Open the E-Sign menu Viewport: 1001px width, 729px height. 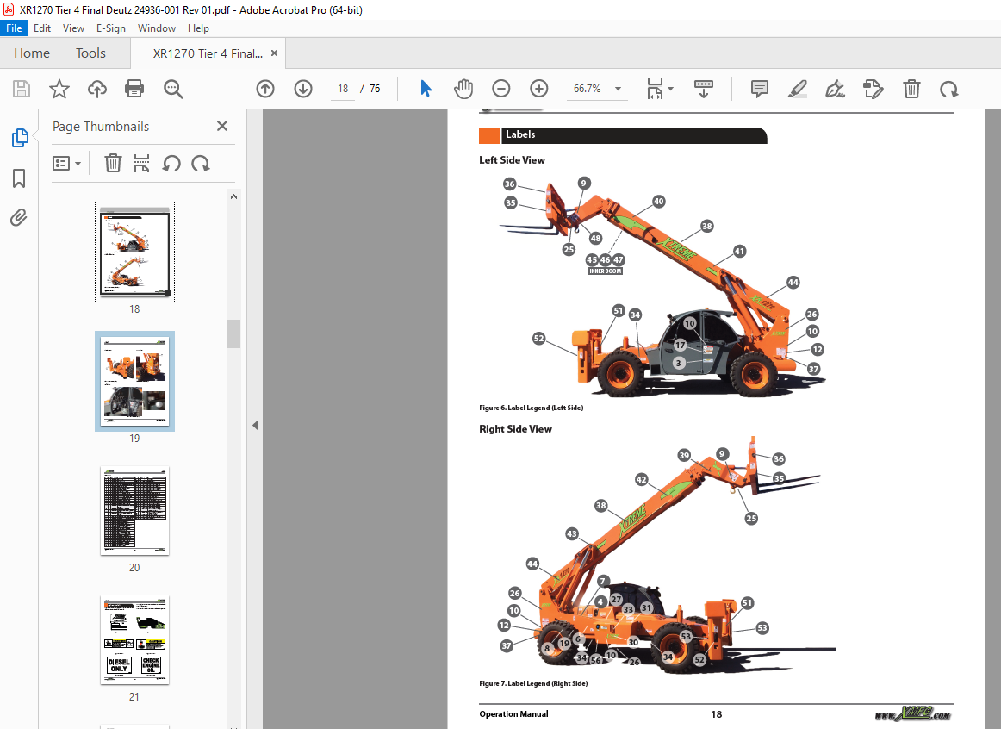111,28
